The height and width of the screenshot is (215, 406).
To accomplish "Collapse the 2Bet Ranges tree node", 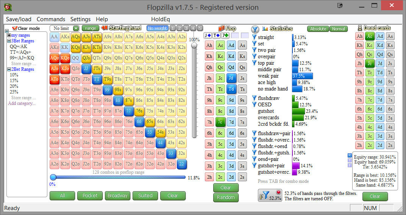I will point(9,69).
